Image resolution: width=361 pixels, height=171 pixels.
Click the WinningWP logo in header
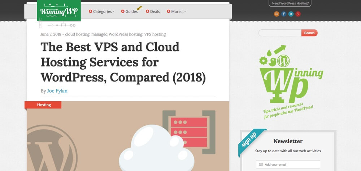pos(59,10)
